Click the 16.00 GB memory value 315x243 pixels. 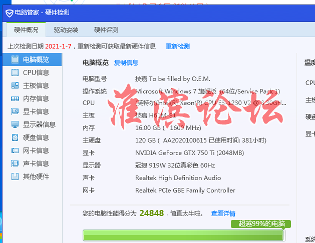click(168, 128)
